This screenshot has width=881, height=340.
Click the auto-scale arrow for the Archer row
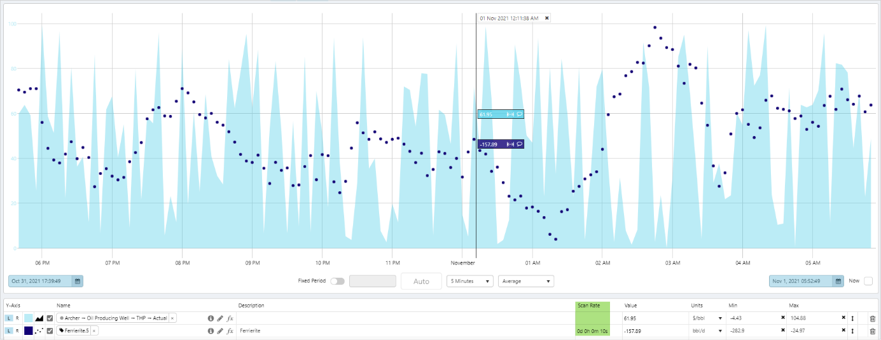pos(852,318)
